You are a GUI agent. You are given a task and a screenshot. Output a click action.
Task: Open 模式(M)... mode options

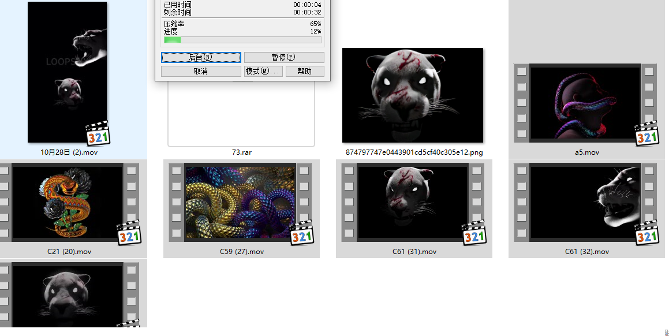coord(263,71)
